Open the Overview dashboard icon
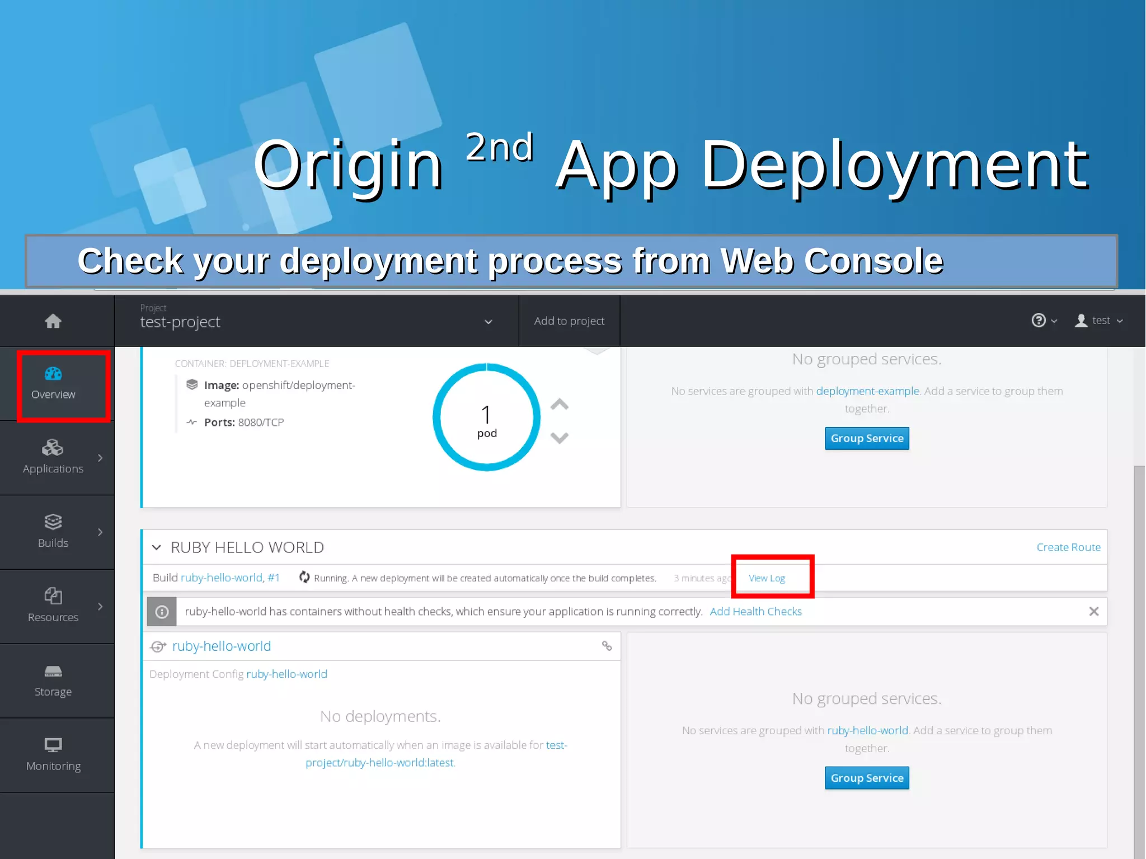The image size is (1146, 859). (53, 373)
